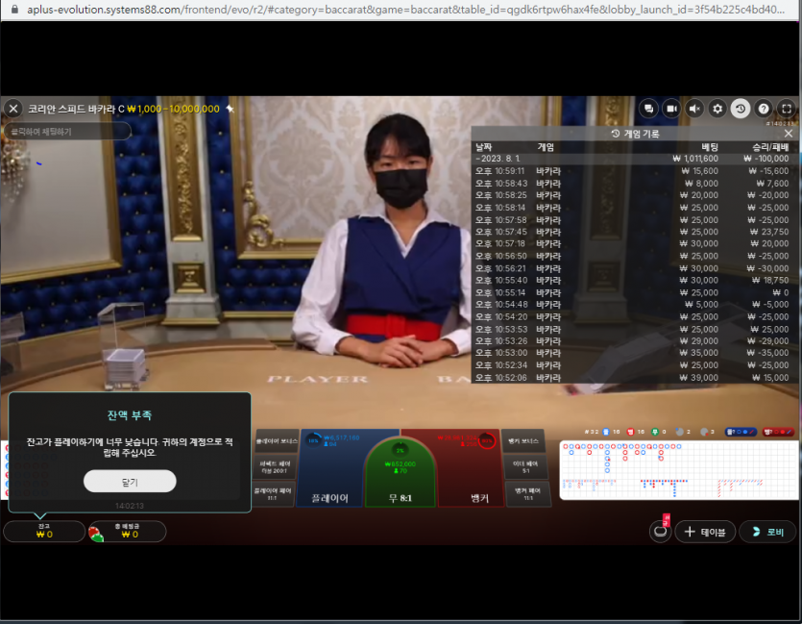
Task: Exit table with the X icon
Action: coord(13,109)
